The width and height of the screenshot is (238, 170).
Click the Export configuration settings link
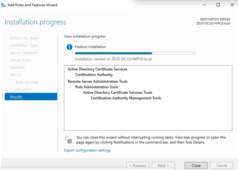pos(87,150)
